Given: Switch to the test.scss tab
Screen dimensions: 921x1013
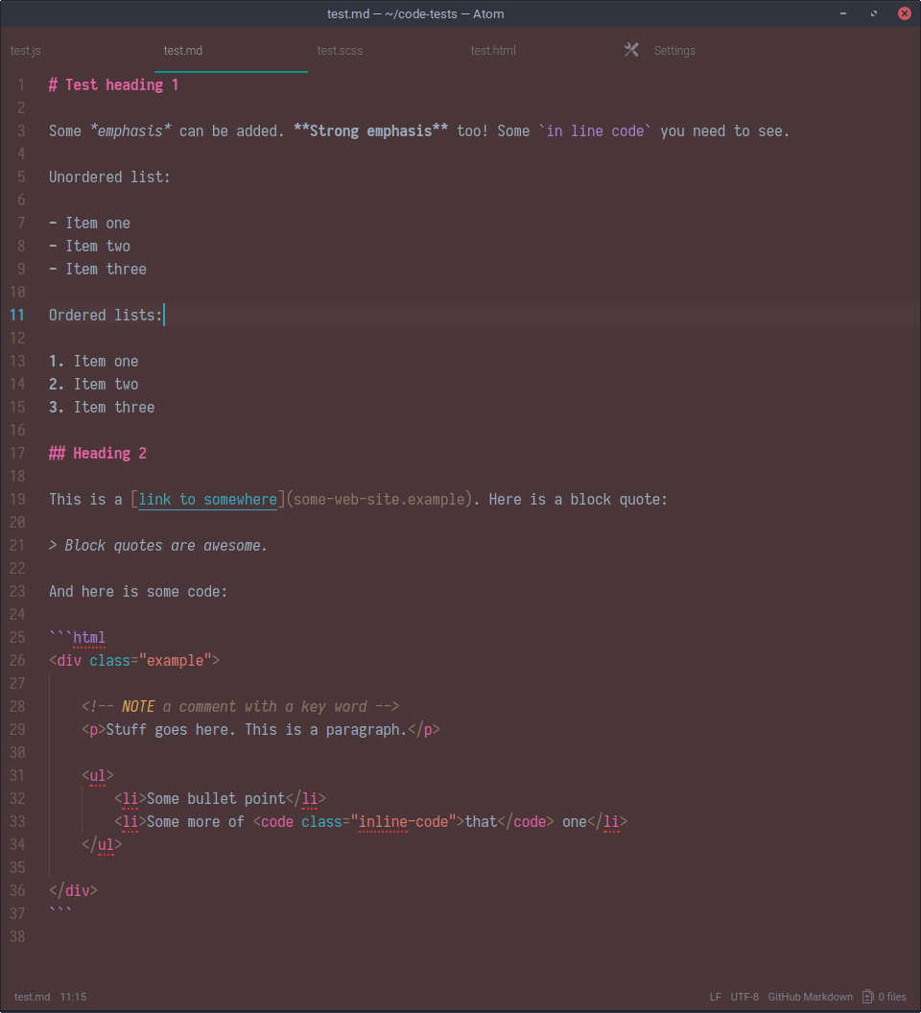Looking at the screenshot, I should [340, 51].
